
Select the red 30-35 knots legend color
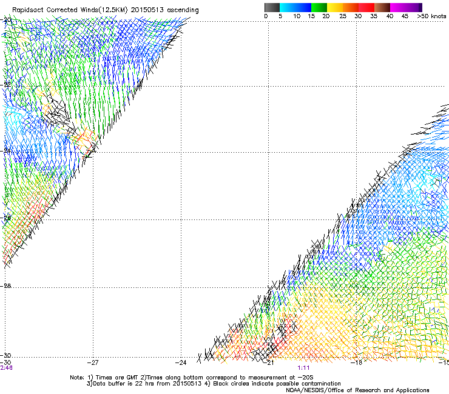tap(366, 7)
